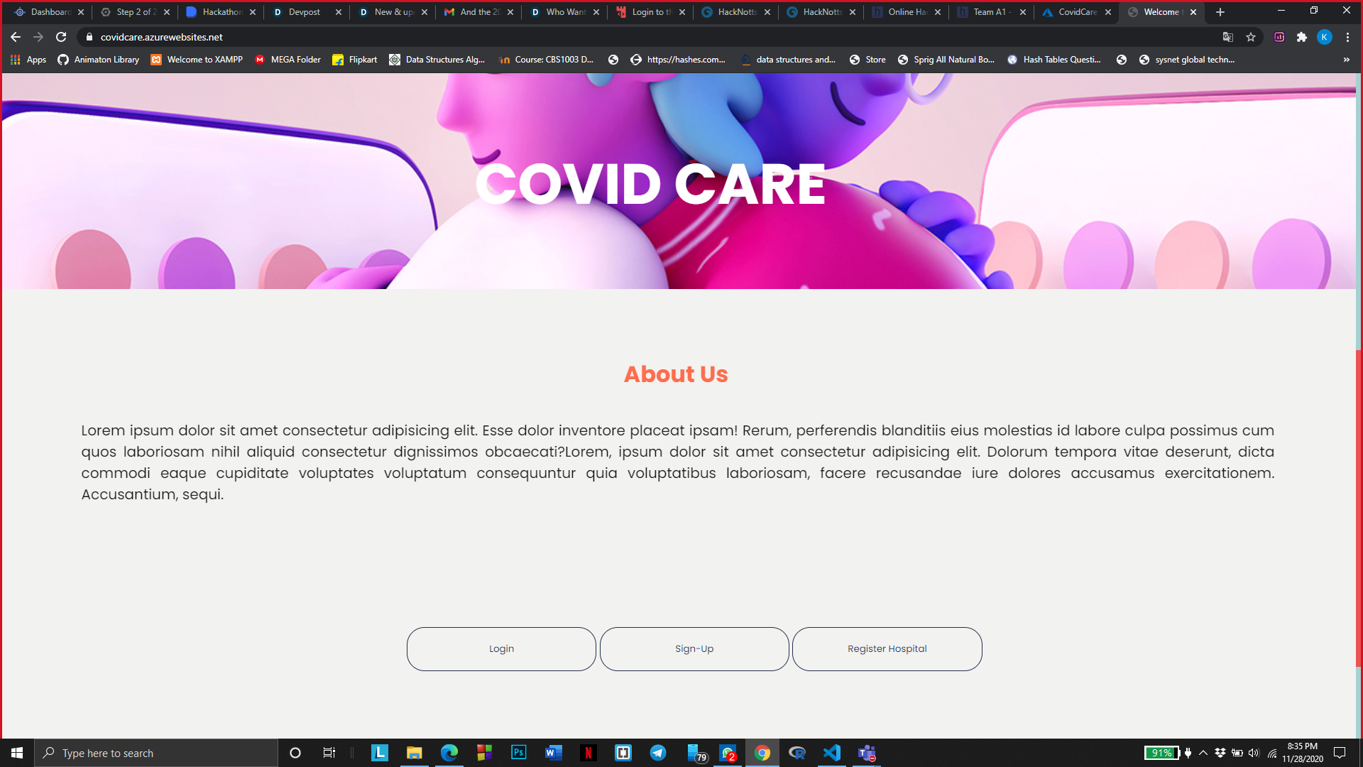
Task: Open the Apps bookmarks shortcut
Action: click(x=28, y=60)
